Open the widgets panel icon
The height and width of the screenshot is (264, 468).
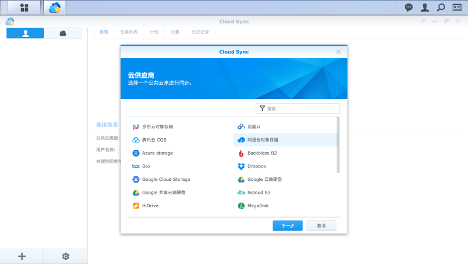pos(457,8)
